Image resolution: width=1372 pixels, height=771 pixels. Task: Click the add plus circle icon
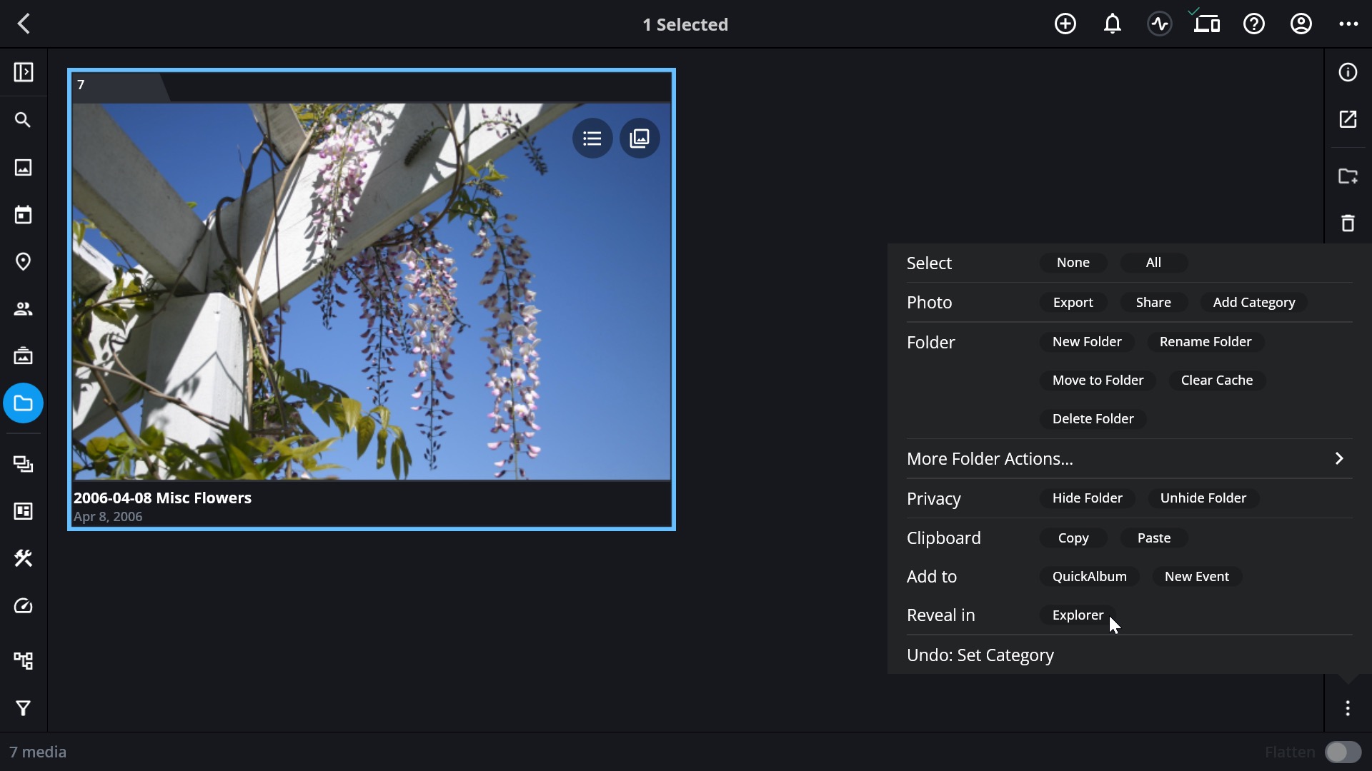[x=1065, y=24]
